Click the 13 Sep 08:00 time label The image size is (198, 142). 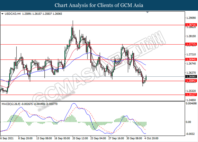pyautogui.click(x=44, y=138)
